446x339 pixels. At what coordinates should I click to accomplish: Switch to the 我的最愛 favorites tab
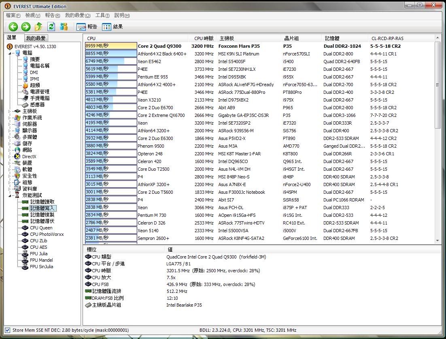click(36, 38)
